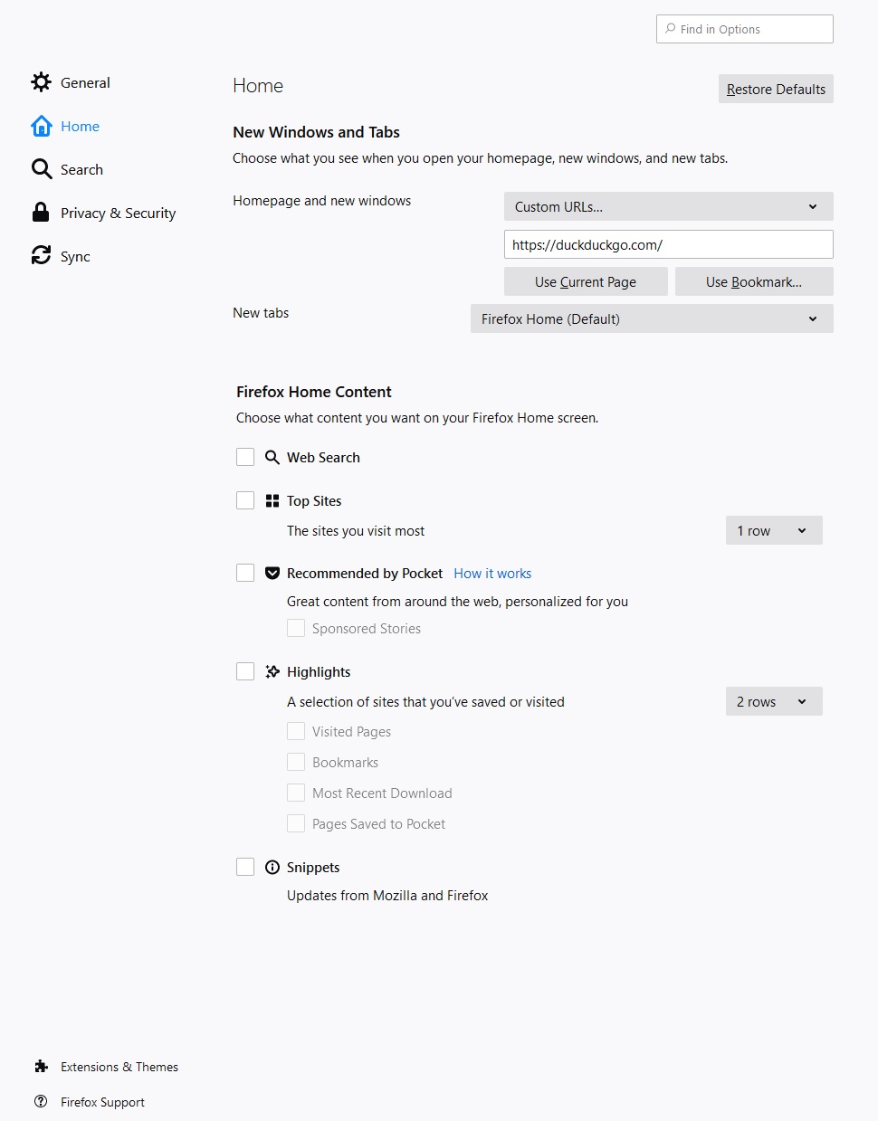Viewport: 878px width, 1121px height.
Task: Enable the Web Search checkbox
Action: point(245,457)
